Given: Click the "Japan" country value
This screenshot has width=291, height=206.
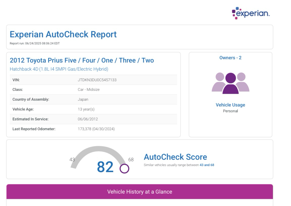Looking at the screenshot, I should pos(83,99).
